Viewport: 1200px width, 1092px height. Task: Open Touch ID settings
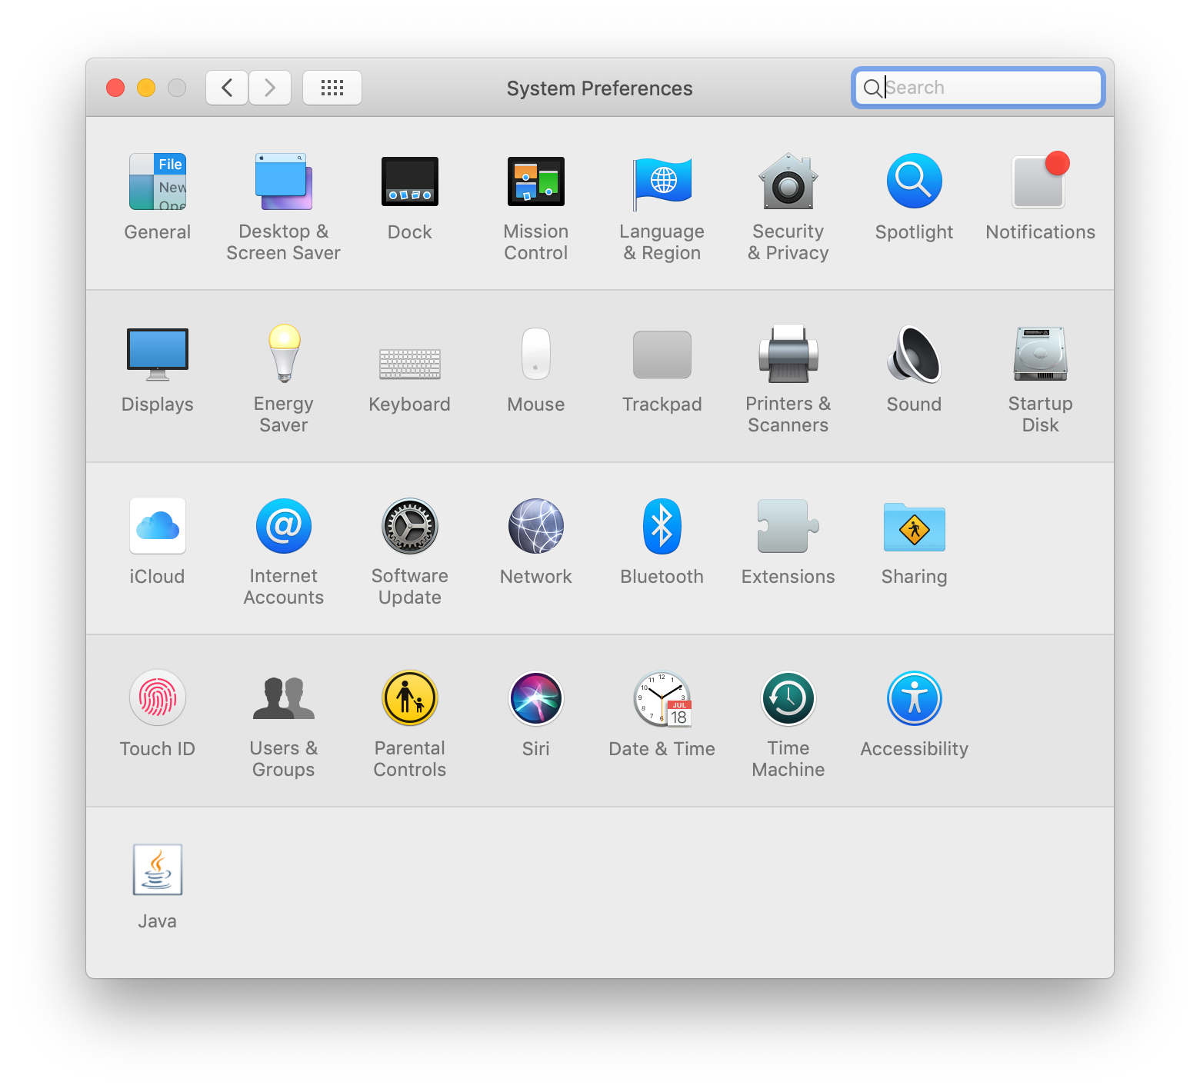[157, 697]
